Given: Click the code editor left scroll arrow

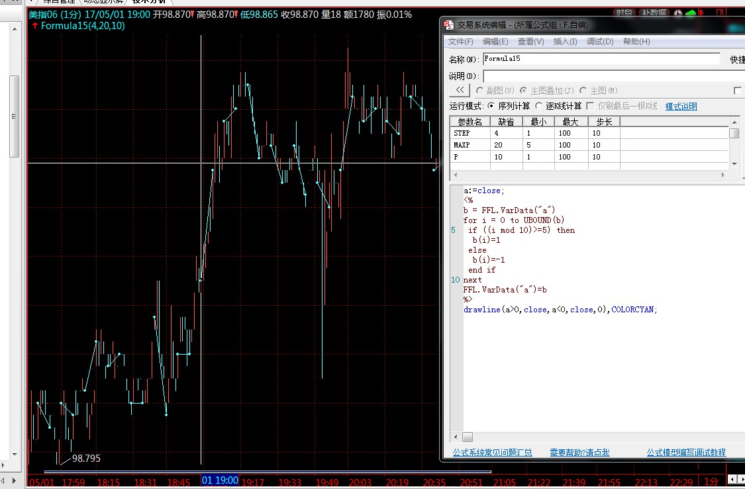Looking at the screenshot, I should coord(456,437).
